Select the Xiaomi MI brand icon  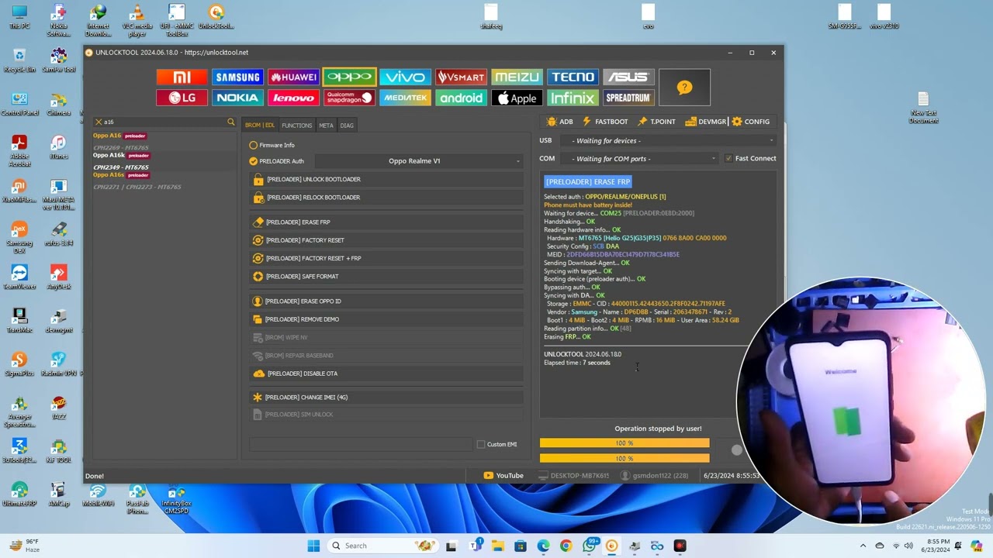(x=182, y=77)
